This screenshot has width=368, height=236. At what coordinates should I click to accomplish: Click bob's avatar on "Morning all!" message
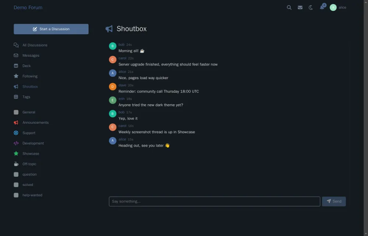point(113,46)
